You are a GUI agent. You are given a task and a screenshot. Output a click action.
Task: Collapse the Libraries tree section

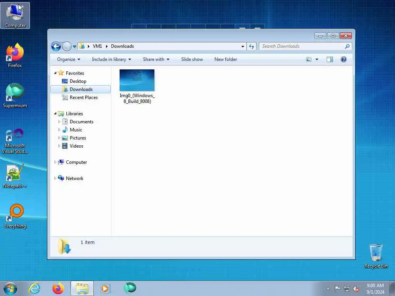55,114
